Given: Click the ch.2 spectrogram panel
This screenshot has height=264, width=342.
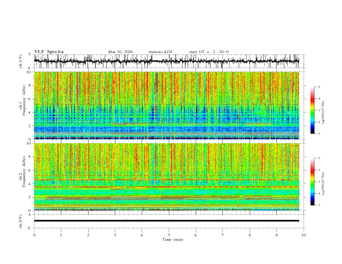Looking at the screenshot, I should point(167,177).
